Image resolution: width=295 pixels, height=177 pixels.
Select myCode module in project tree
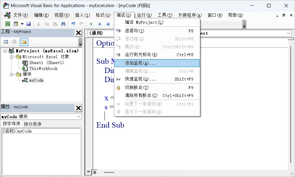[36, 80]
